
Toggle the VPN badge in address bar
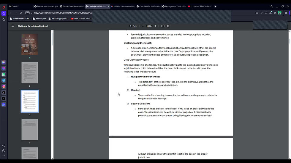(27, 13)
